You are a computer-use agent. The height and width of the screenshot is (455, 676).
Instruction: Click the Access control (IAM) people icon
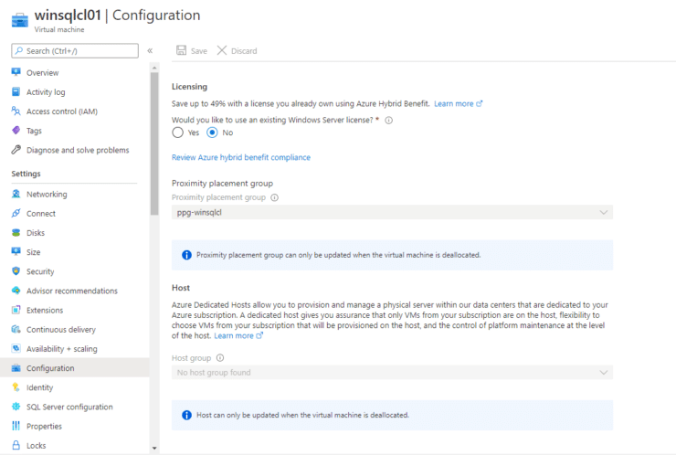click(16, 111)
